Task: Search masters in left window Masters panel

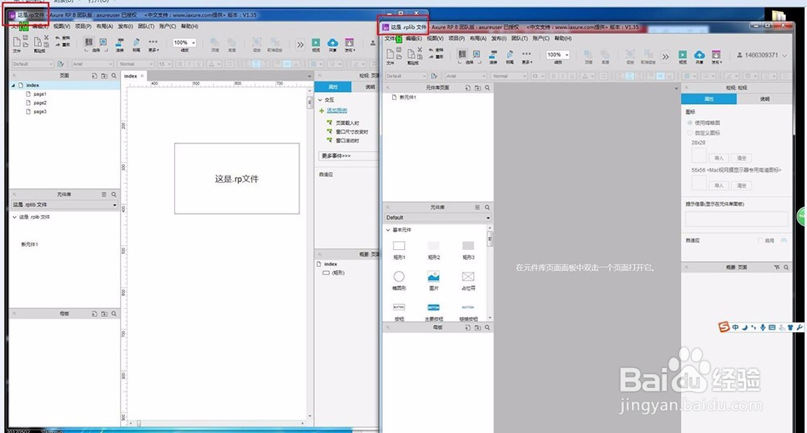Action: [114, 313]
